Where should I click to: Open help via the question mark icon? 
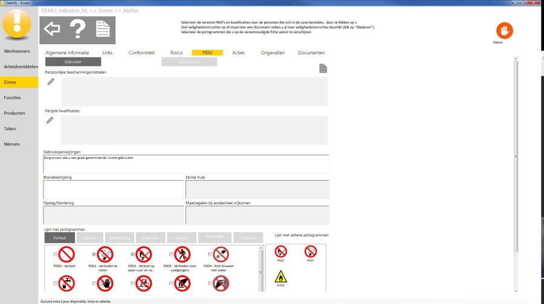click(77, 29)
